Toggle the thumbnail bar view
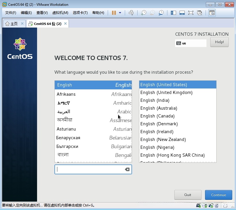Screen dimensions: 236x210 pos(182,13)
